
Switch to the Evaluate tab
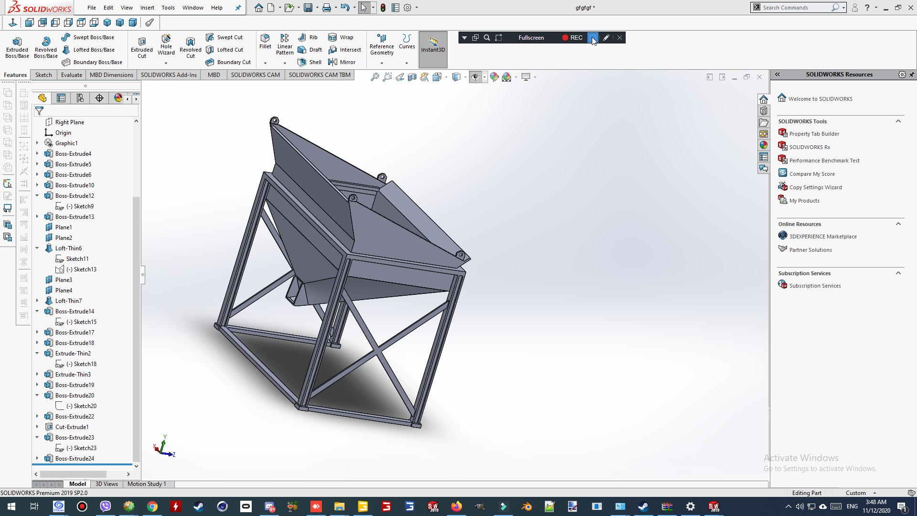71,75
